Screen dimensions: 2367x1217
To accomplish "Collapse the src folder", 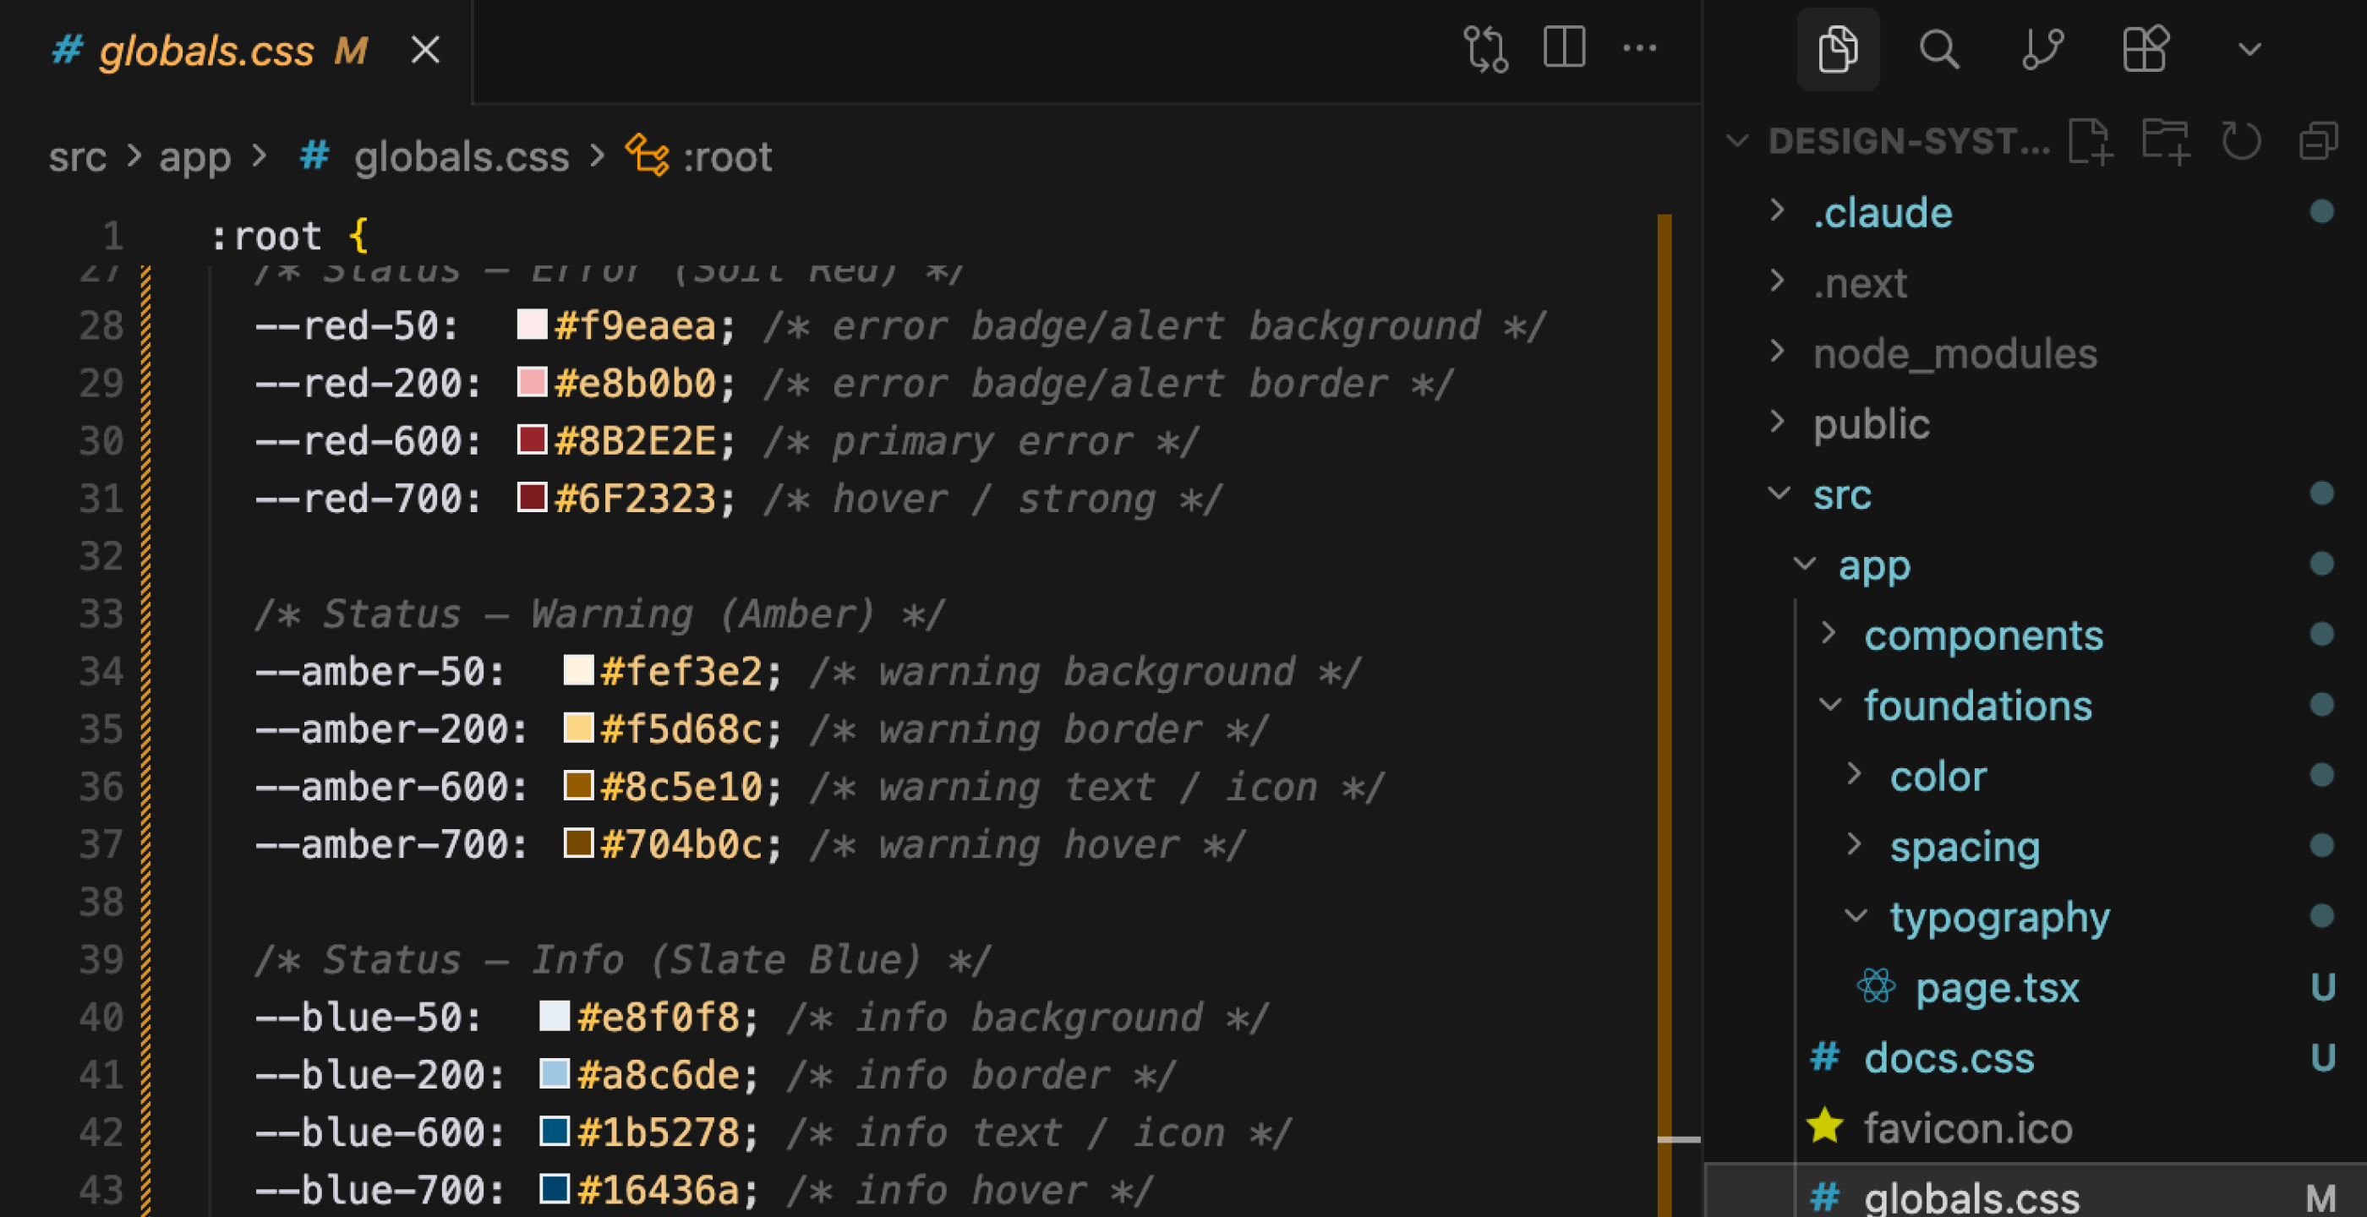I will pyautogui.click(x=2036, y=494).
